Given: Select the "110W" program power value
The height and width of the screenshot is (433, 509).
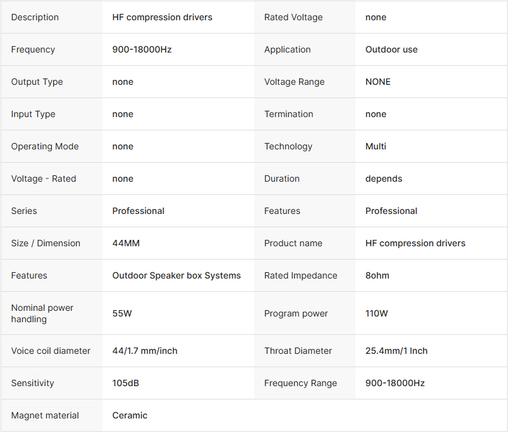Looking at the screenshot, I should click(x=377, y=313).
